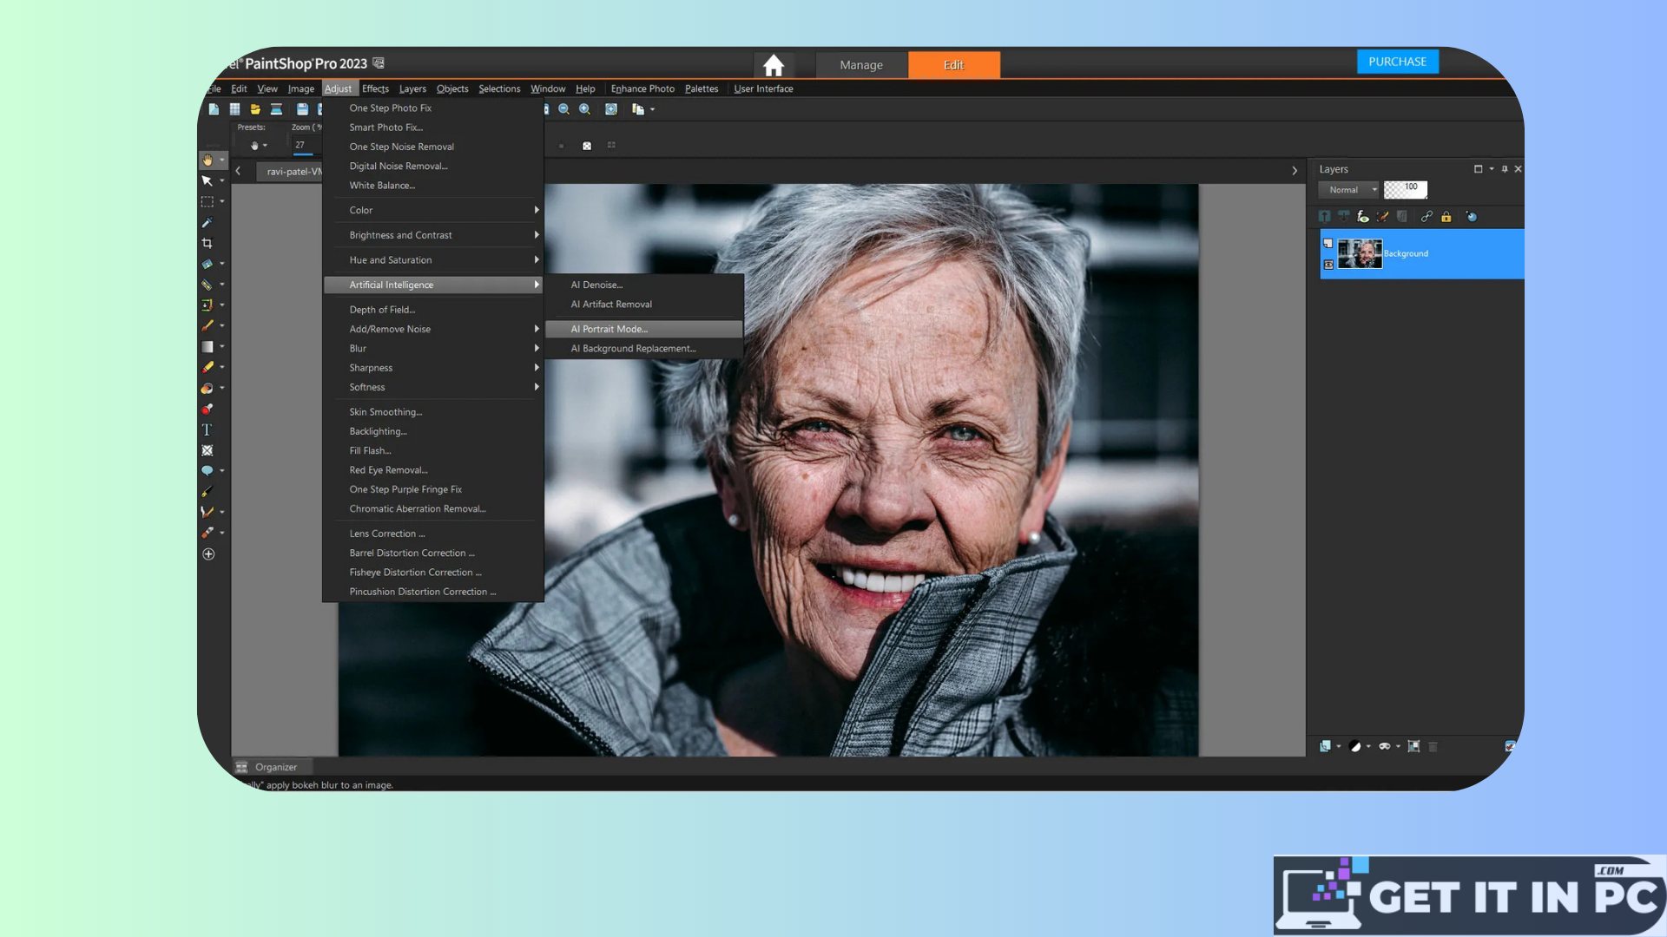Viewport: 1667px width, 937px height.
Task: Choose Red Eye Removal menu item
Action: (433, 470)
